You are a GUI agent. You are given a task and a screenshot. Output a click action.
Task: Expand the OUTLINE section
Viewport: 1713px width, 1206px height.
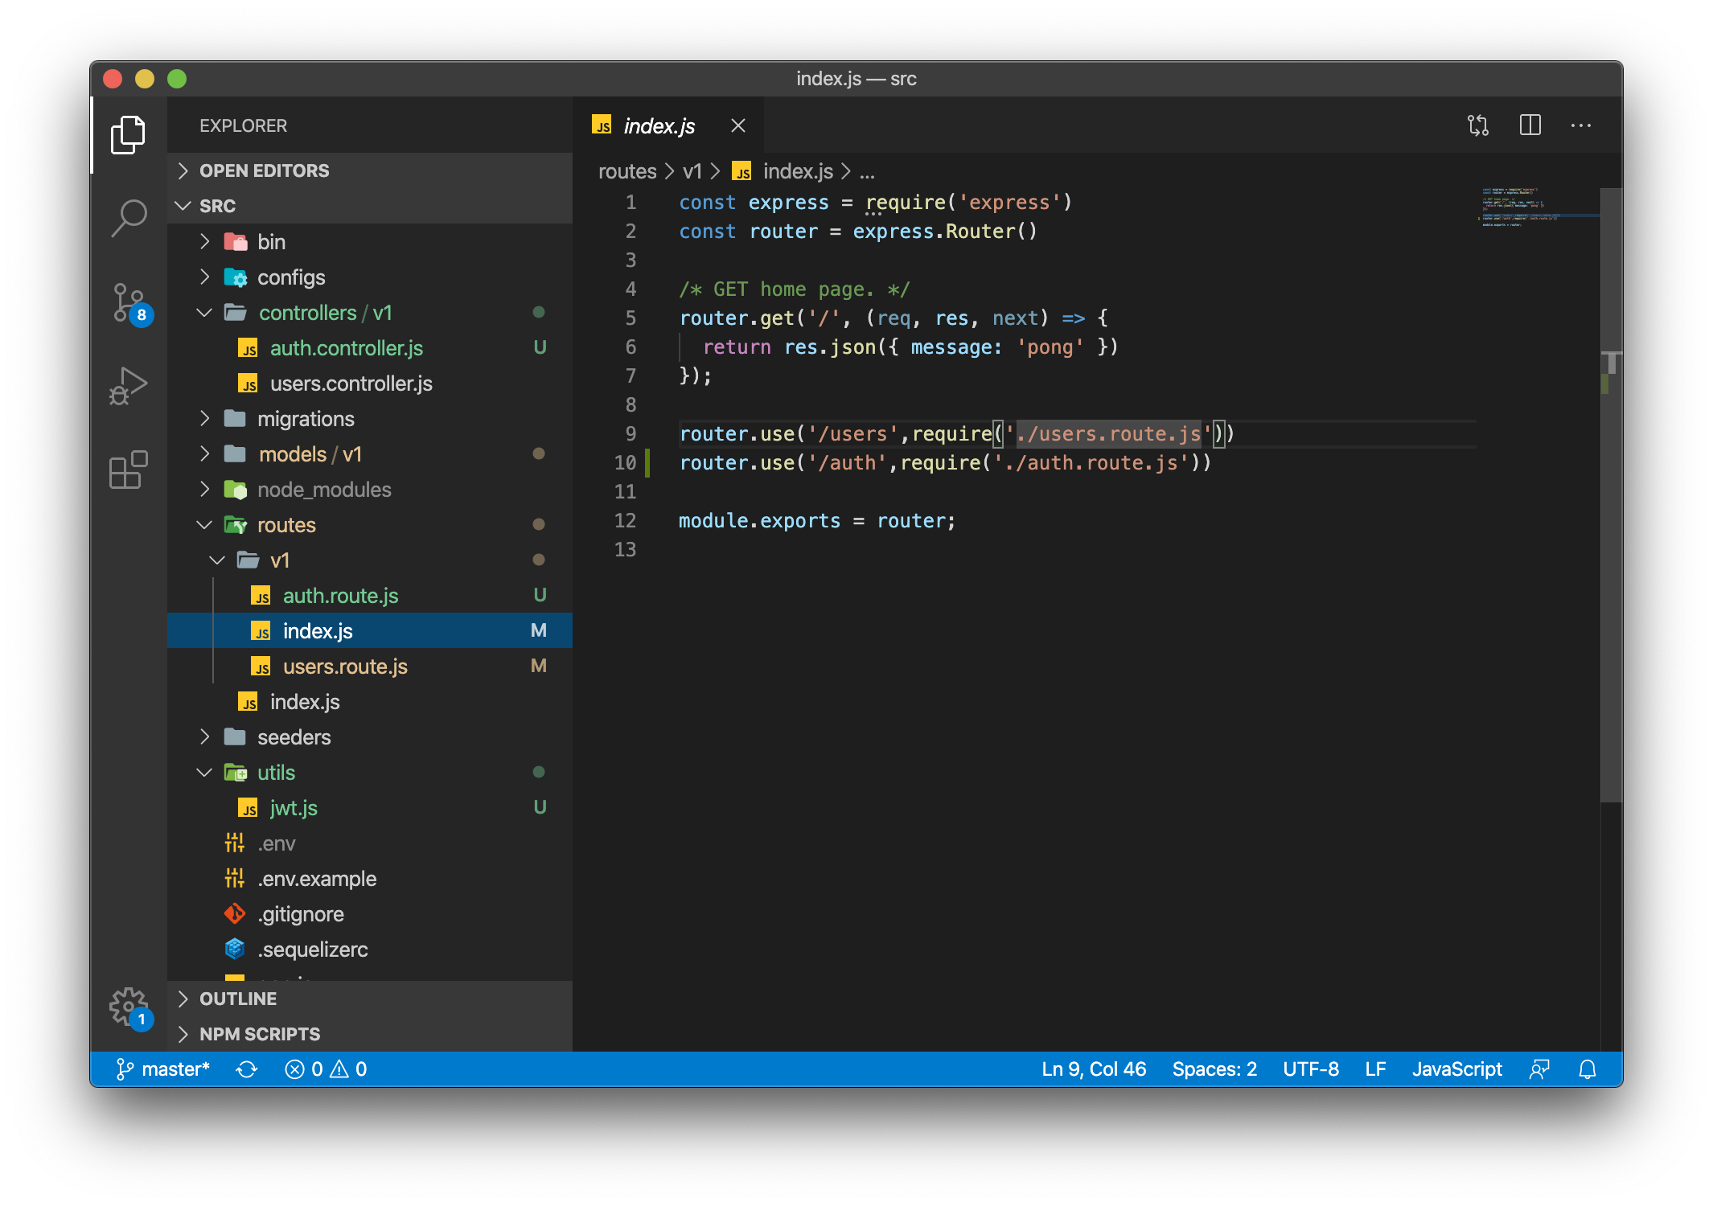click(238, 999)
